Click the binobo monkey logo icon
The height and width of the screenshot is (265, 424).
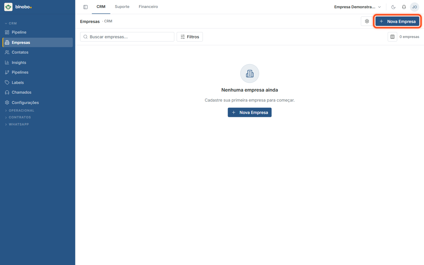click(8, 7)
